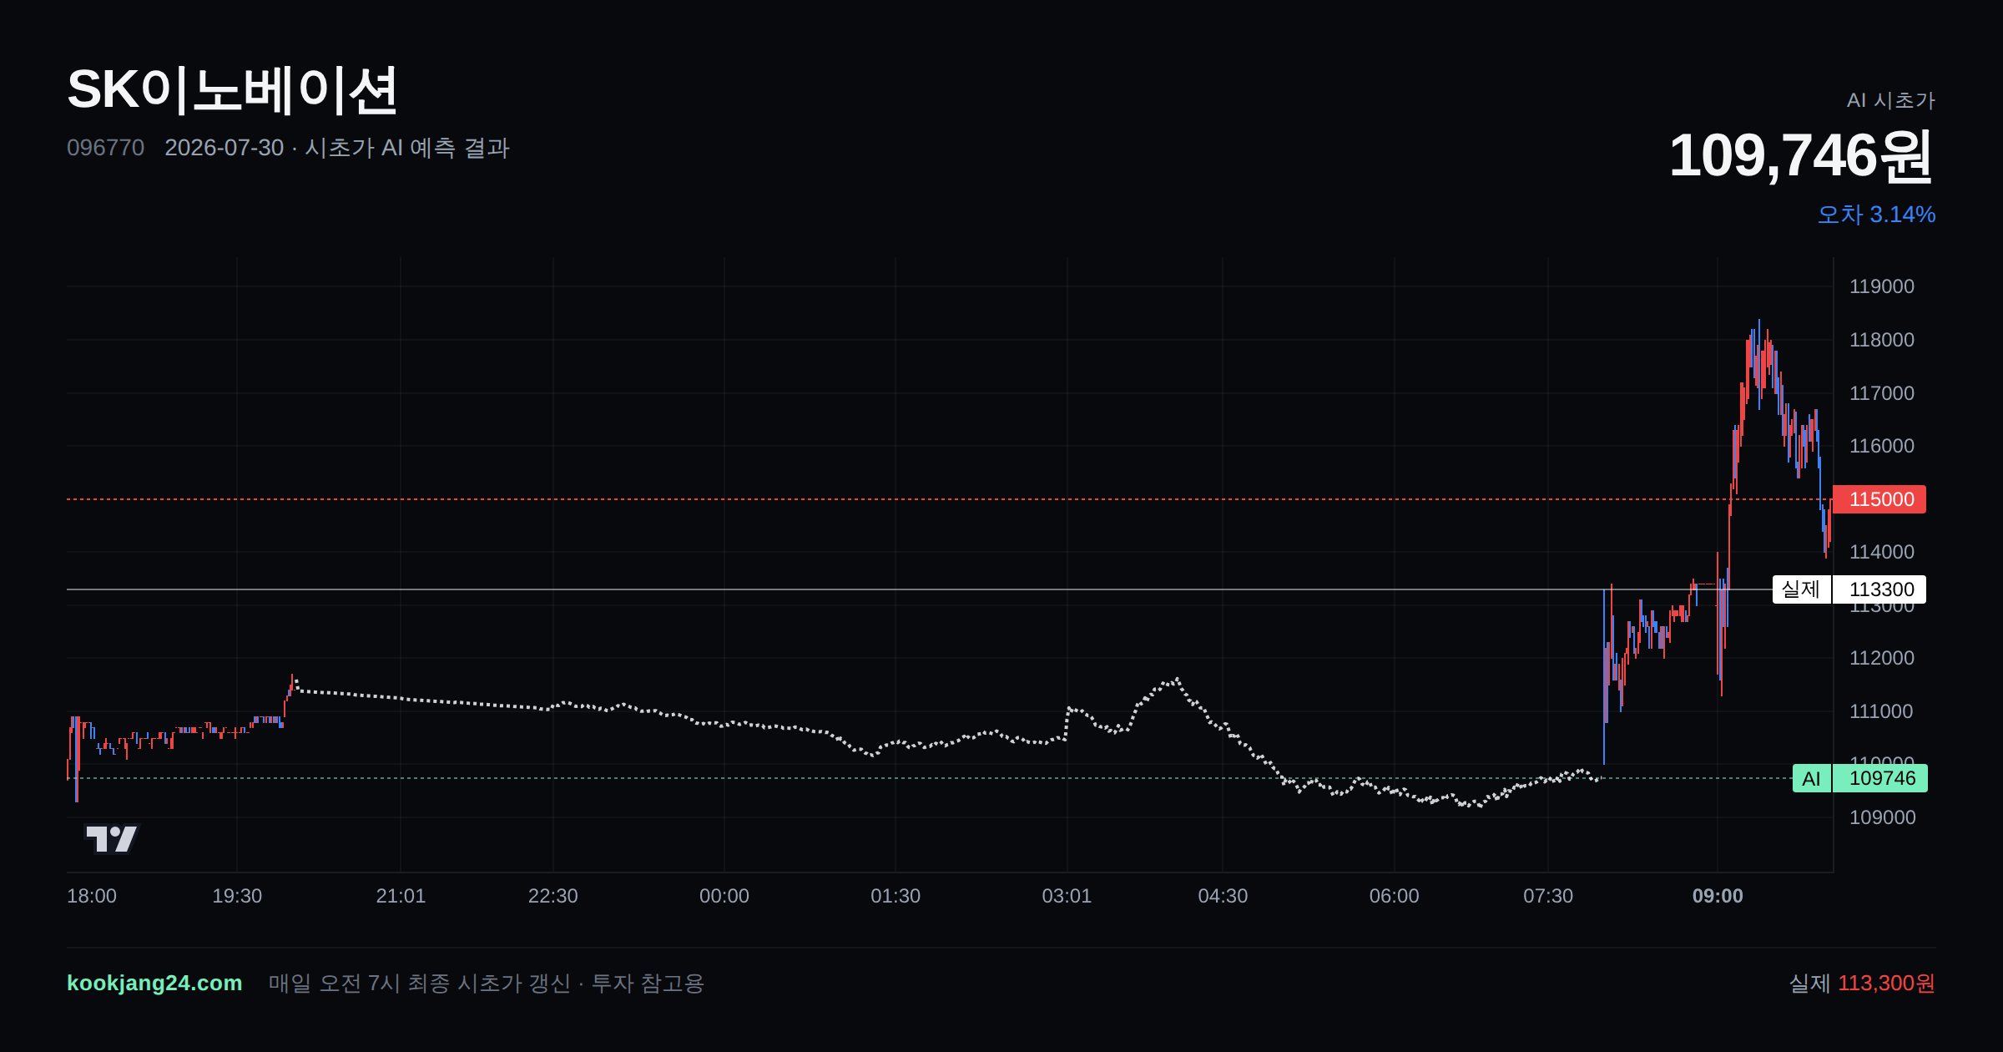2003x1052 pixels.
Task: Click the 실제 113300 price tag
Action: (1849, 589)
